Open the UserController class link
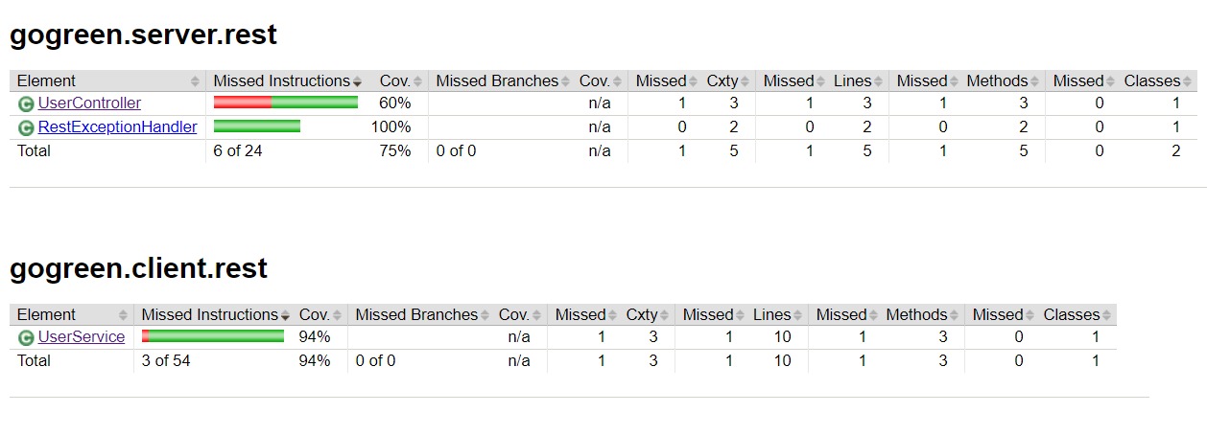Screen dimensions: 1207x436 point(89,103)
